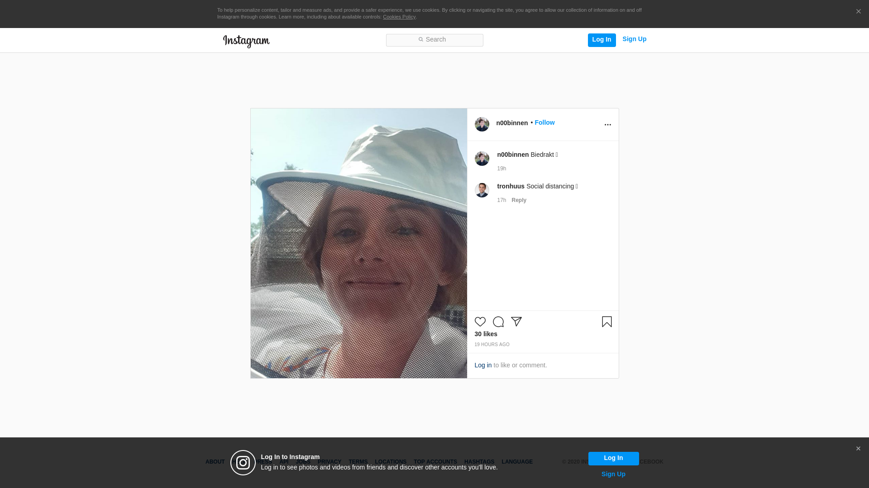Dismiss the cookies notice banner
Viewport: 869px width, 488px height.
(858, 12)
